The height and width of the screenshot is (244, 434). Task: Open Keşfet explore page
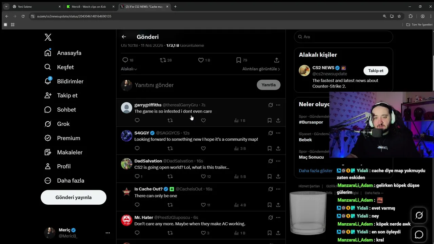pos(59,67)
